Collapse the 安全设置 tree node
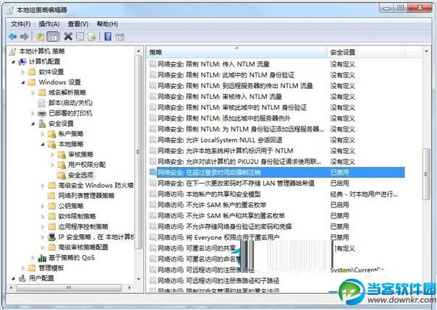 click(33, 124)
